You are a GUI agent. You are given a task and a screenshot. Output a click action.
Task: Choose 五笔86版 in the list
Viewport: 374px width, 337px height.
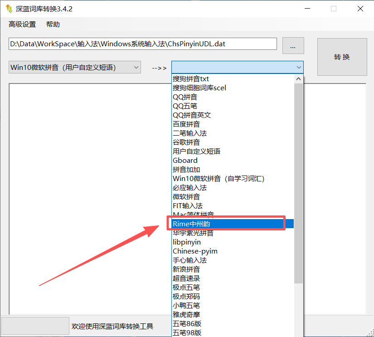coord(233,324)
